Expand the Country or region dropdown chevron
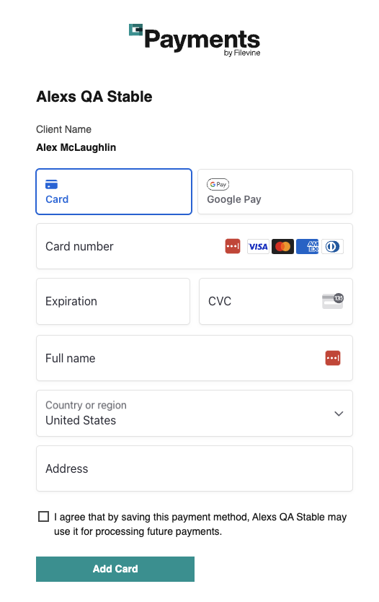The image size is (379, 602). tap(339, 414)
